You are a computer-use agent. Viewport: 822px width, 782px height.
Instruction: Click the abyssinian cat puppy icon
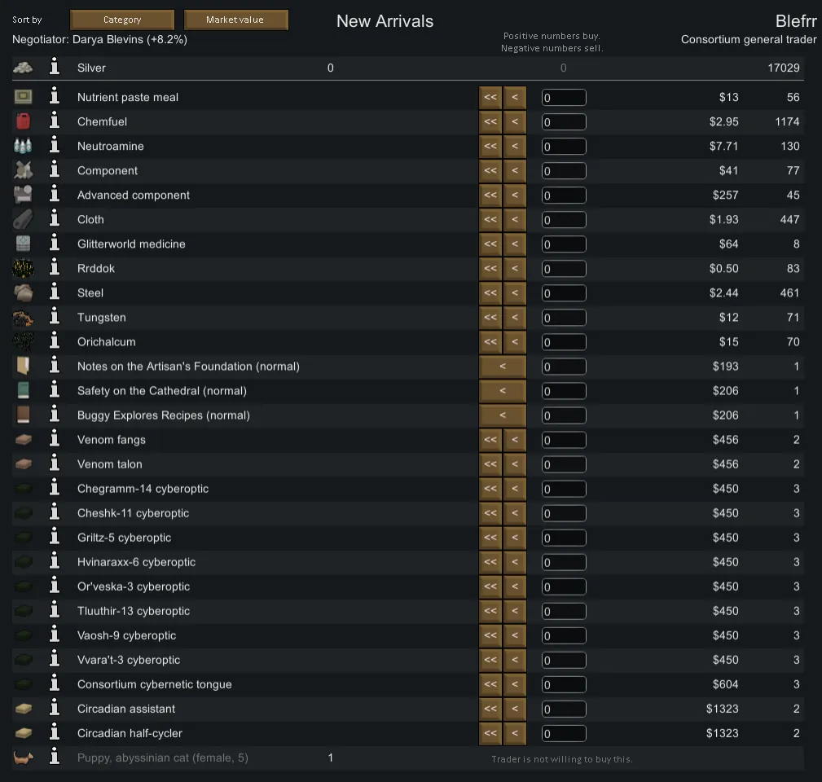coord(23,758)
